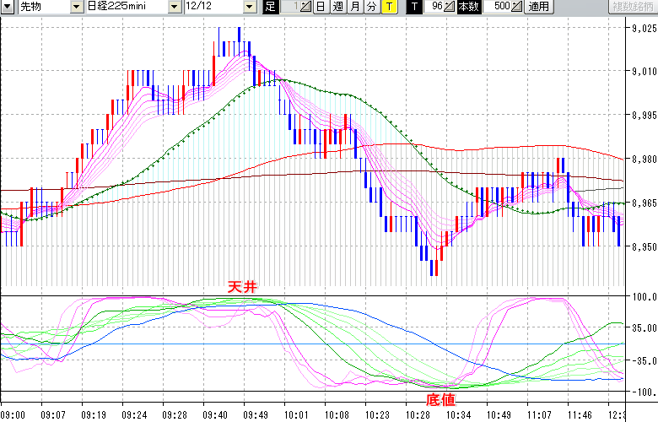Screen dimensions: 658x422
Task: Click the spinner beside the 96 tick value
Action: [450, 7]
